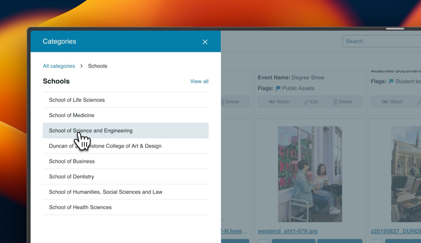Open the View all link for Schools
421x243 pixels.
tap(199, 81)
